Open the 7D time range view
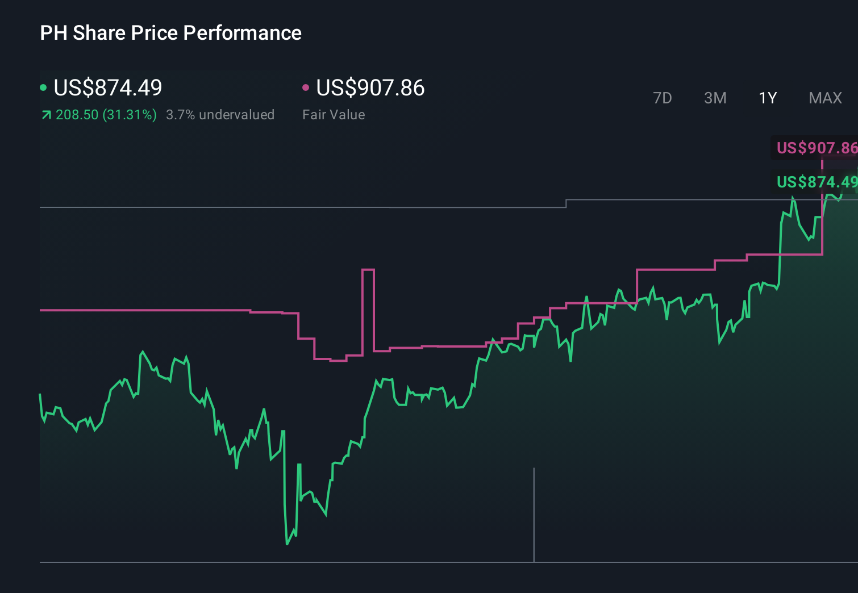The height and width of the screenshot is (593, 858). 663,98
